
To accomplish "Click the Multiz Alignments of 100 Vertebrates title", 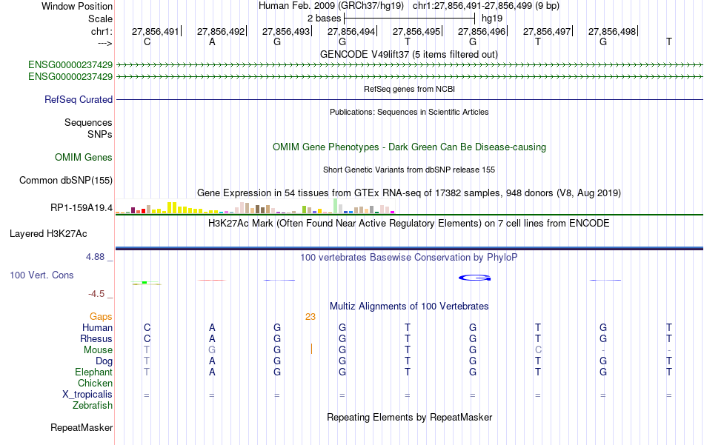I will (x=409, y=307).
